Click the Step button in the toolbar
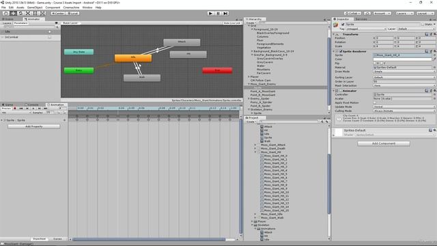Image resolution: width=437 pixels, height=246 pixels. pos(226,14)
